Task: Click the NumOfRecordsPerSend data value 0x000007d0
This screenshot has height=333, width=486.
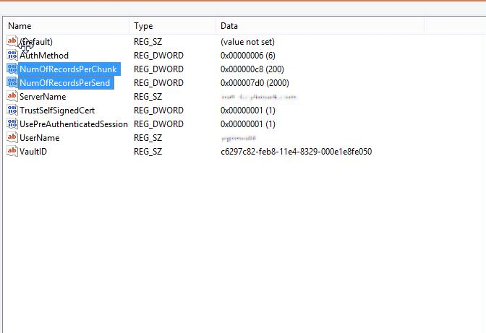Action: (255, 83)
